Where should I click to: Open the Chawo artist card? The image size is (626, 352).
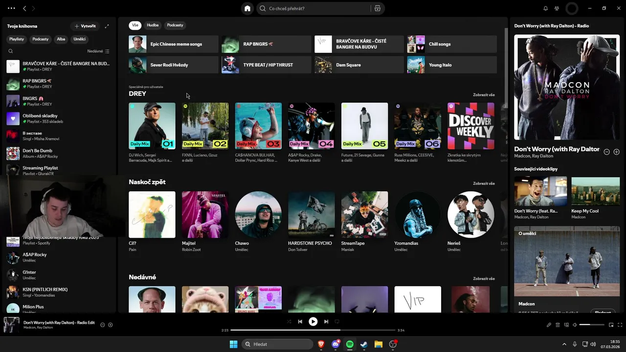coord(258,222)
